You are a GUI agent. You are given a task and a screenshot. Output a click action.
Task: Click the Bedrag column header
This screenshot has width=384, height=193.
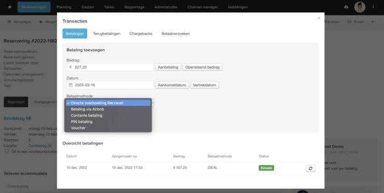(179, 156)
